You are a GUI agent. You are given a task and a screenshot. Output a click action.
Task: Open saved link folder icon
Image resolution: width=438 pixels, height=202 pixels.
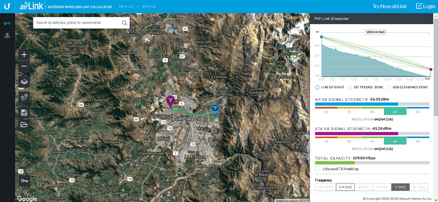click(24, 124)
